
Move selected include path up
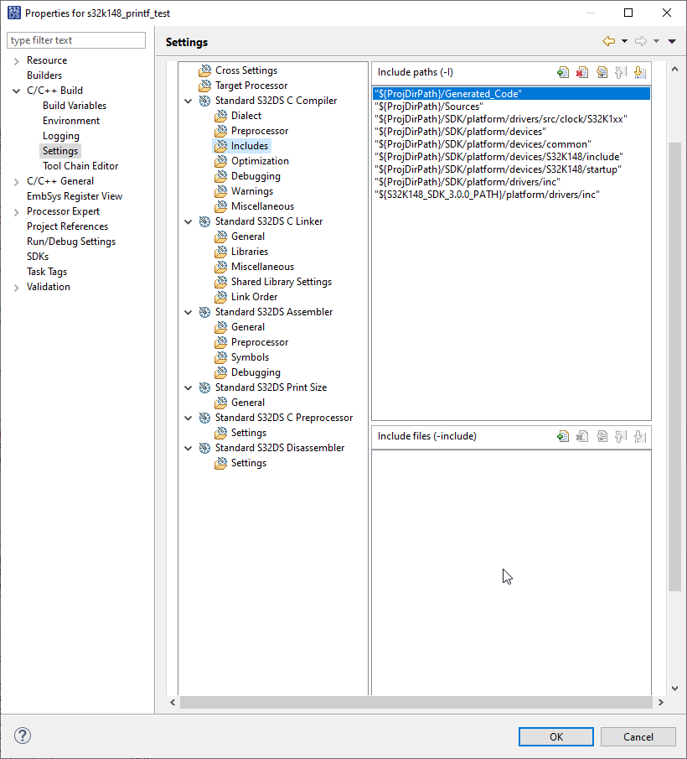[621, 73]
